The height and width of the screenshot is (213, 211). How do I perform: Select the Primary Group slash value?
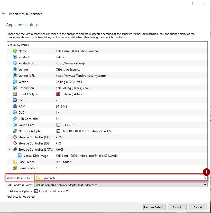point(56,168)
